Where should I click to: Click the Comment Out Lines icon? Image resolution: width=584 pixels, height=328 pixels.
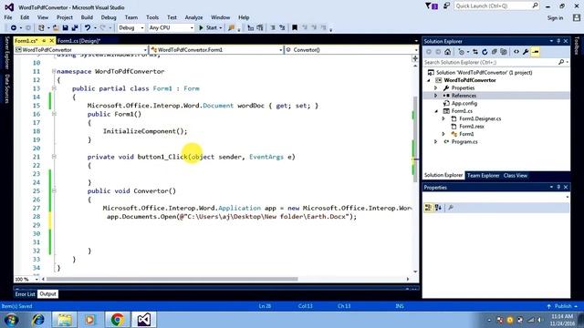(273, 28)
